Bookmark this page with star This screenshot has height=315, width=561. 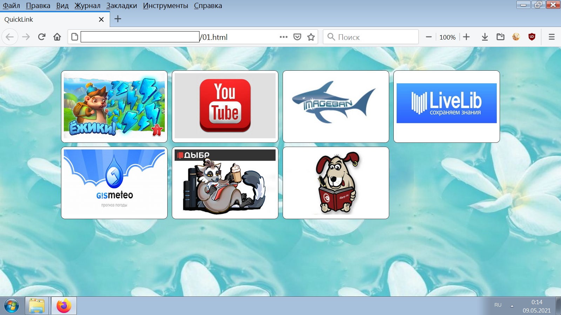[311, 37]
